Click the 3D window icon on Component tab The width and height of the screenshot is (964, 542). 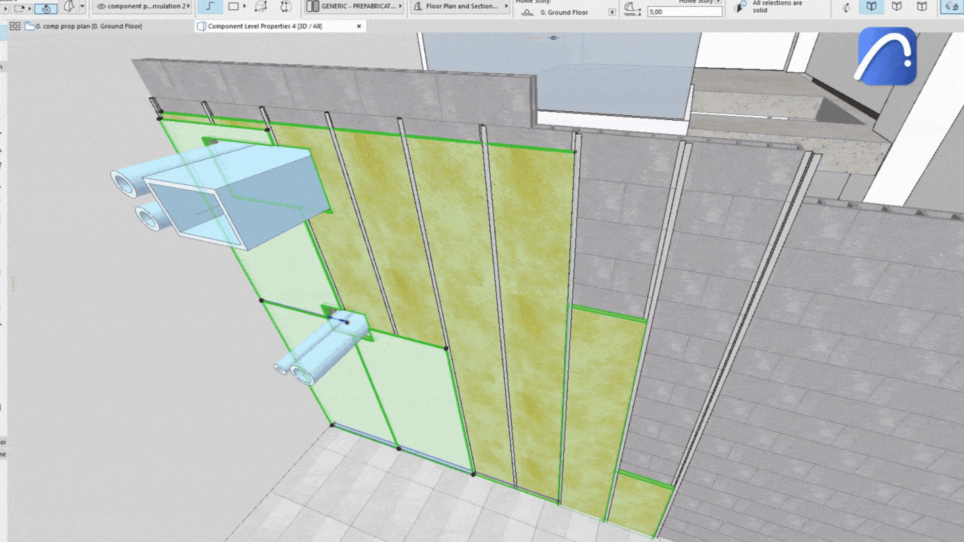(201, 26)
